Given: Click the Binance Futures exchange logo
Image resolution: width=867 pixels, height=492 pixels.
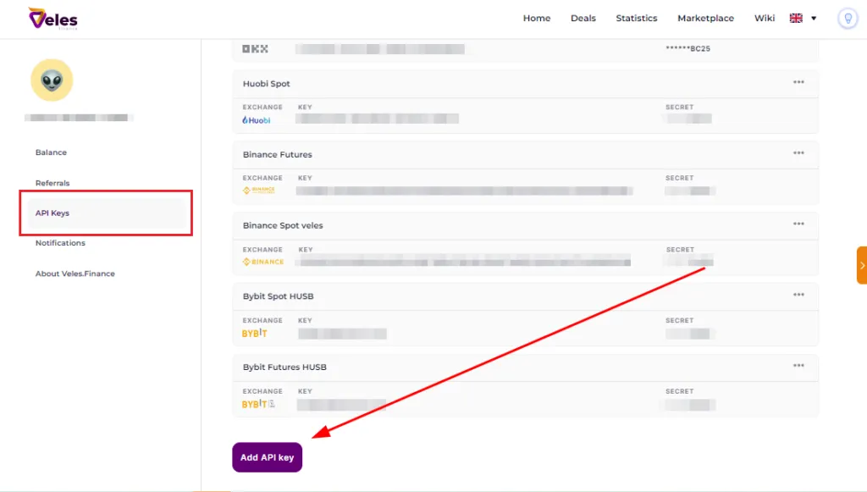Looking at the screenshot, I should click(x=258, y=191).
